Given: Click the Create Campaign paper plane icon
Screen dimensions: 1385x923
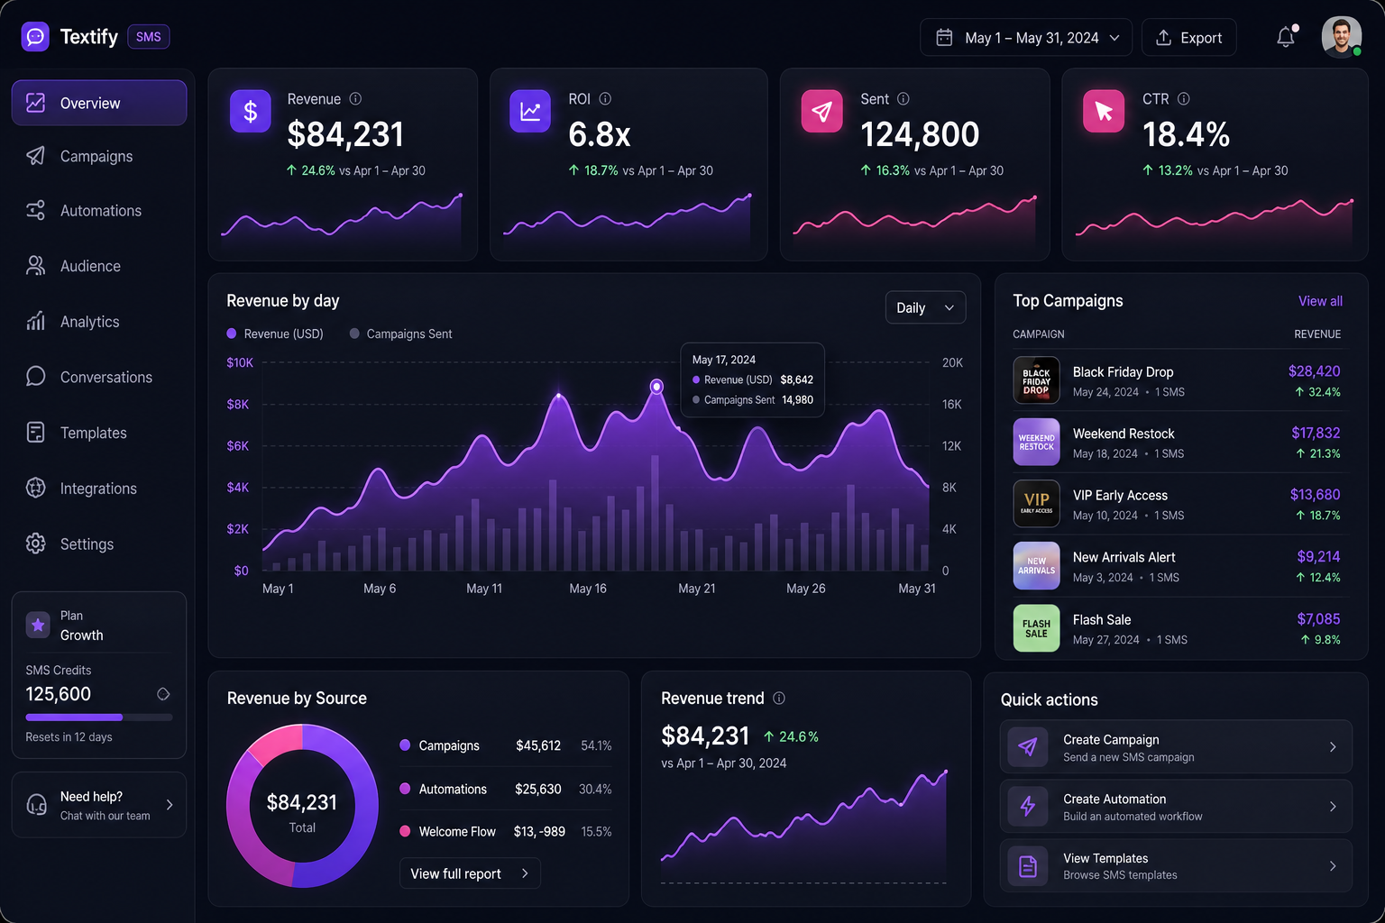Looking at the screenshot, I should pos(1028,746).
